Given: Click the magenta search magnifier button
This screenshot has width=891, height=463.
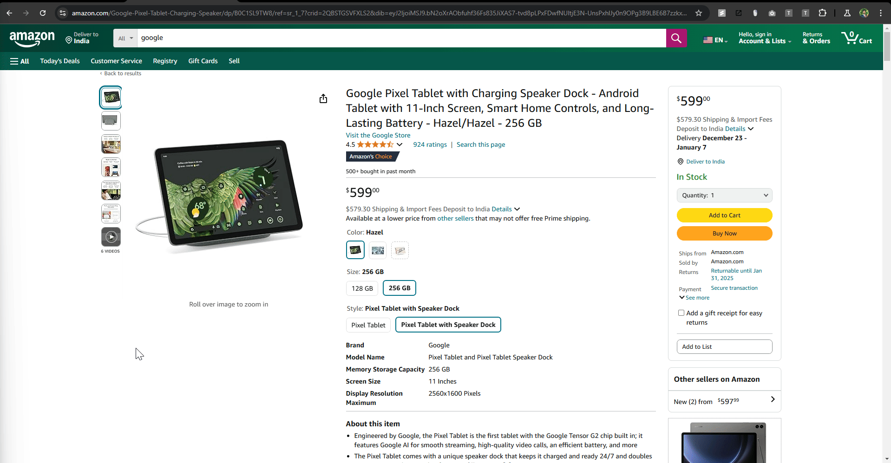Looking at the screenshot, I should 676,38.
